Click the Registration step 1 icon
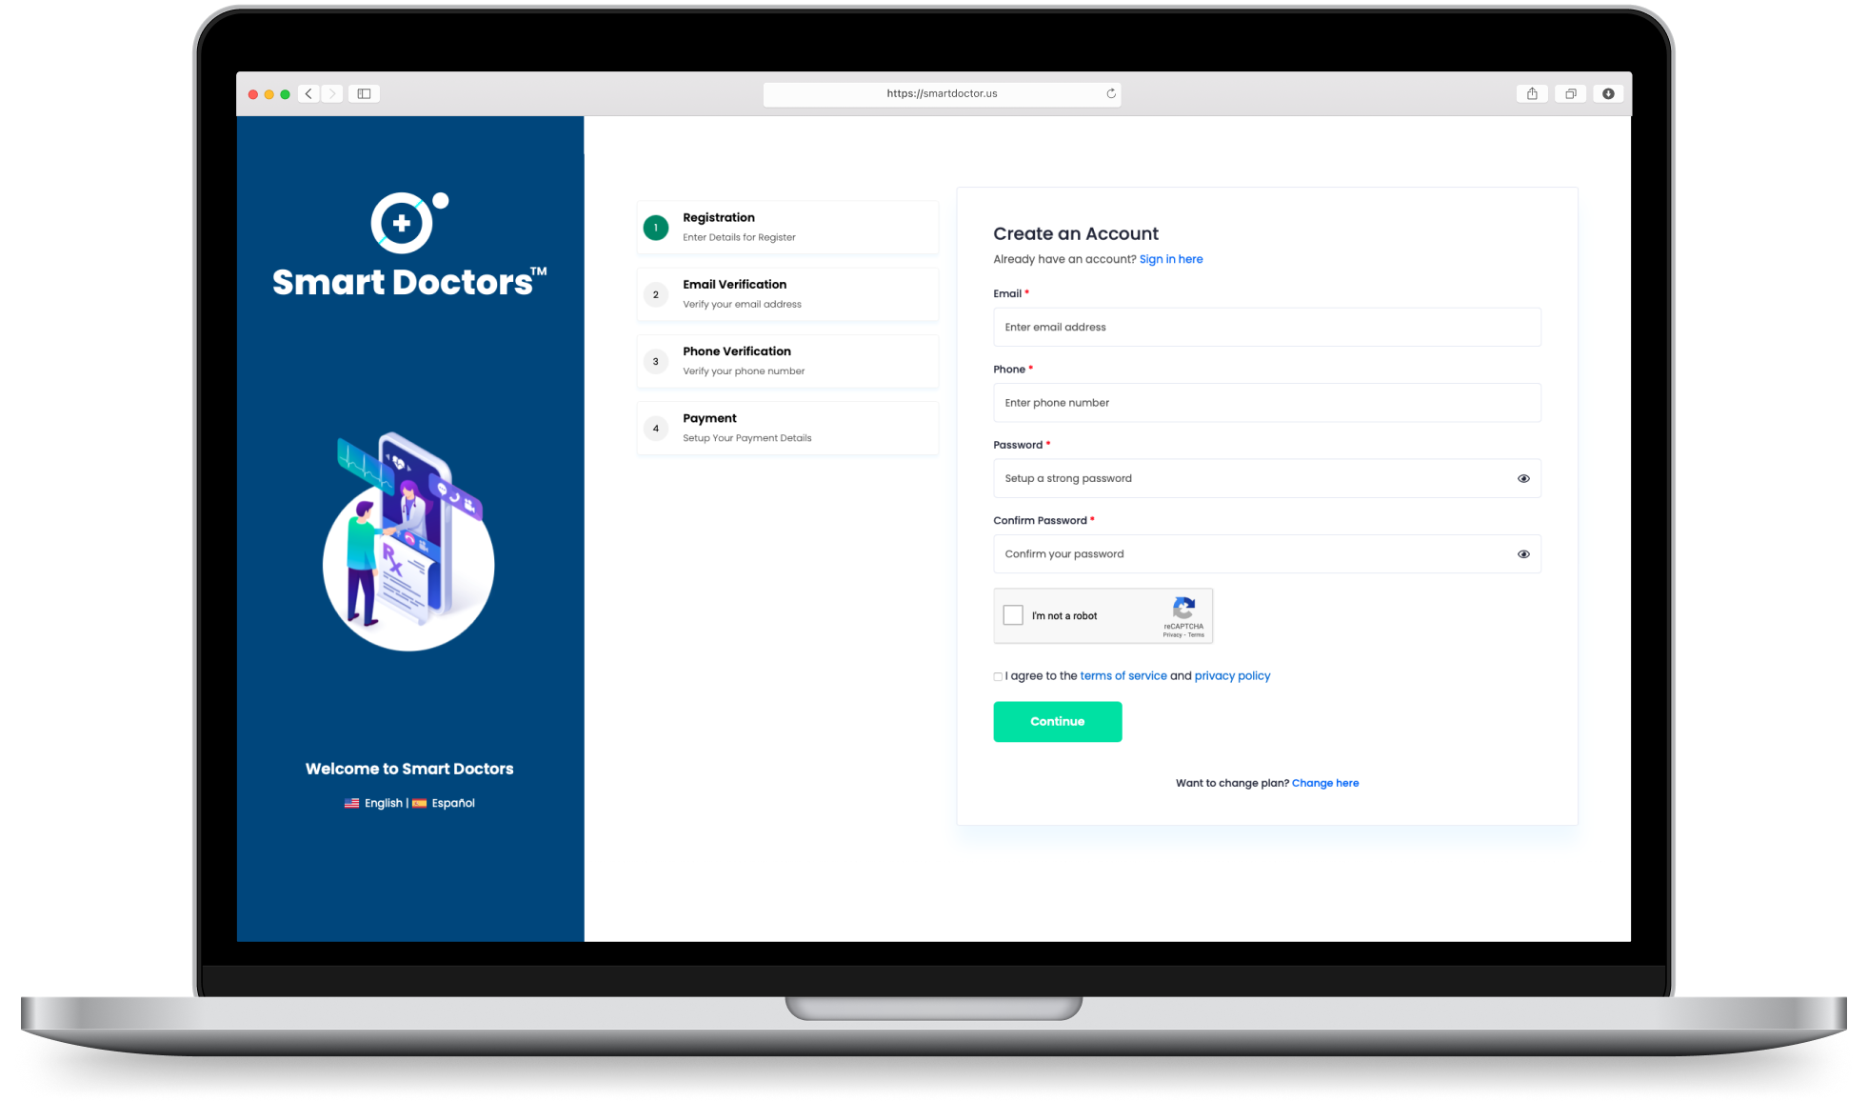Image resolution: width=1868 pixels, height=1102 pixels. [654, 227]
